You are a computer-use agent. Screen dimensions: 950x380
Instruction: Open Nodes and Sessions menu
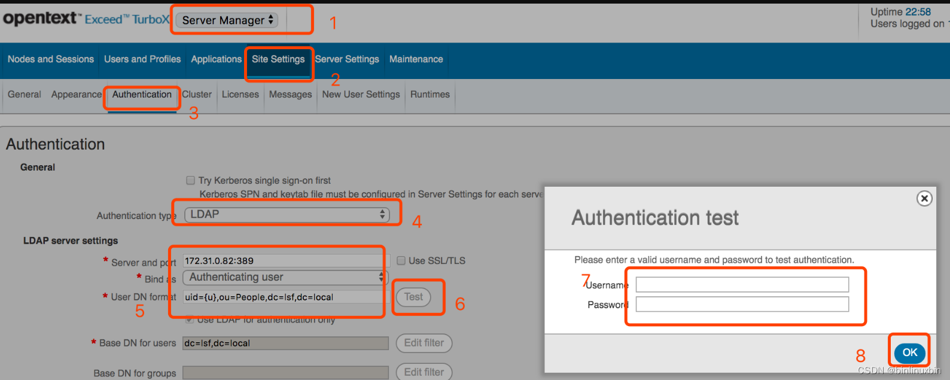pos(51,59)
